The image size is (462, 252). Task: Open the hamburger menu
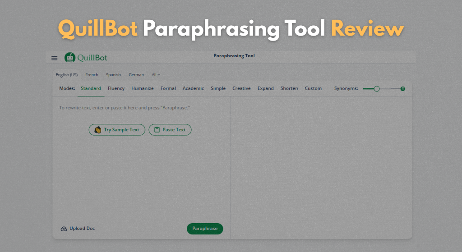54,58
